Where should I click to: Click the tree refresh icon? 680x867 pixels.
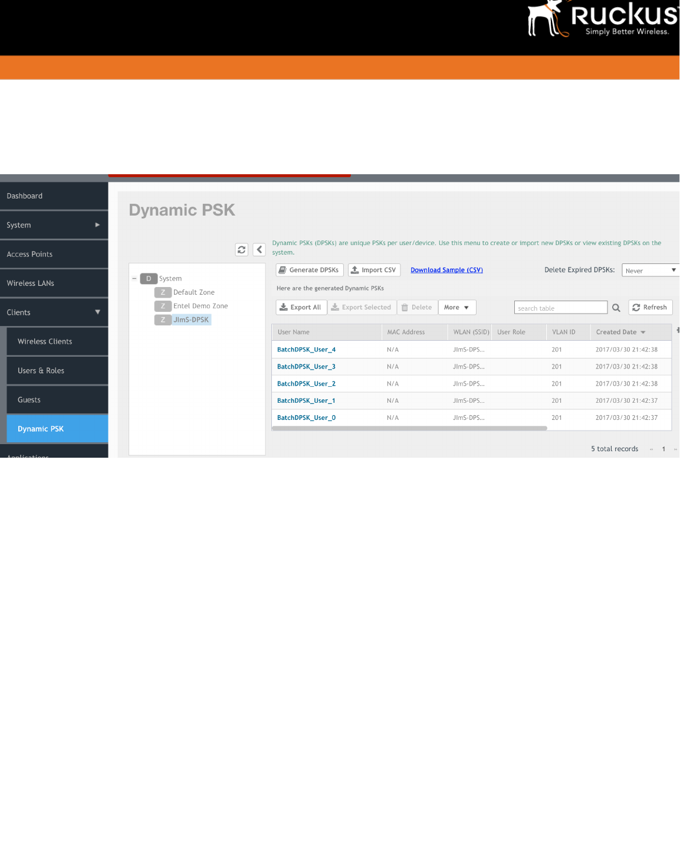point(242,250)
